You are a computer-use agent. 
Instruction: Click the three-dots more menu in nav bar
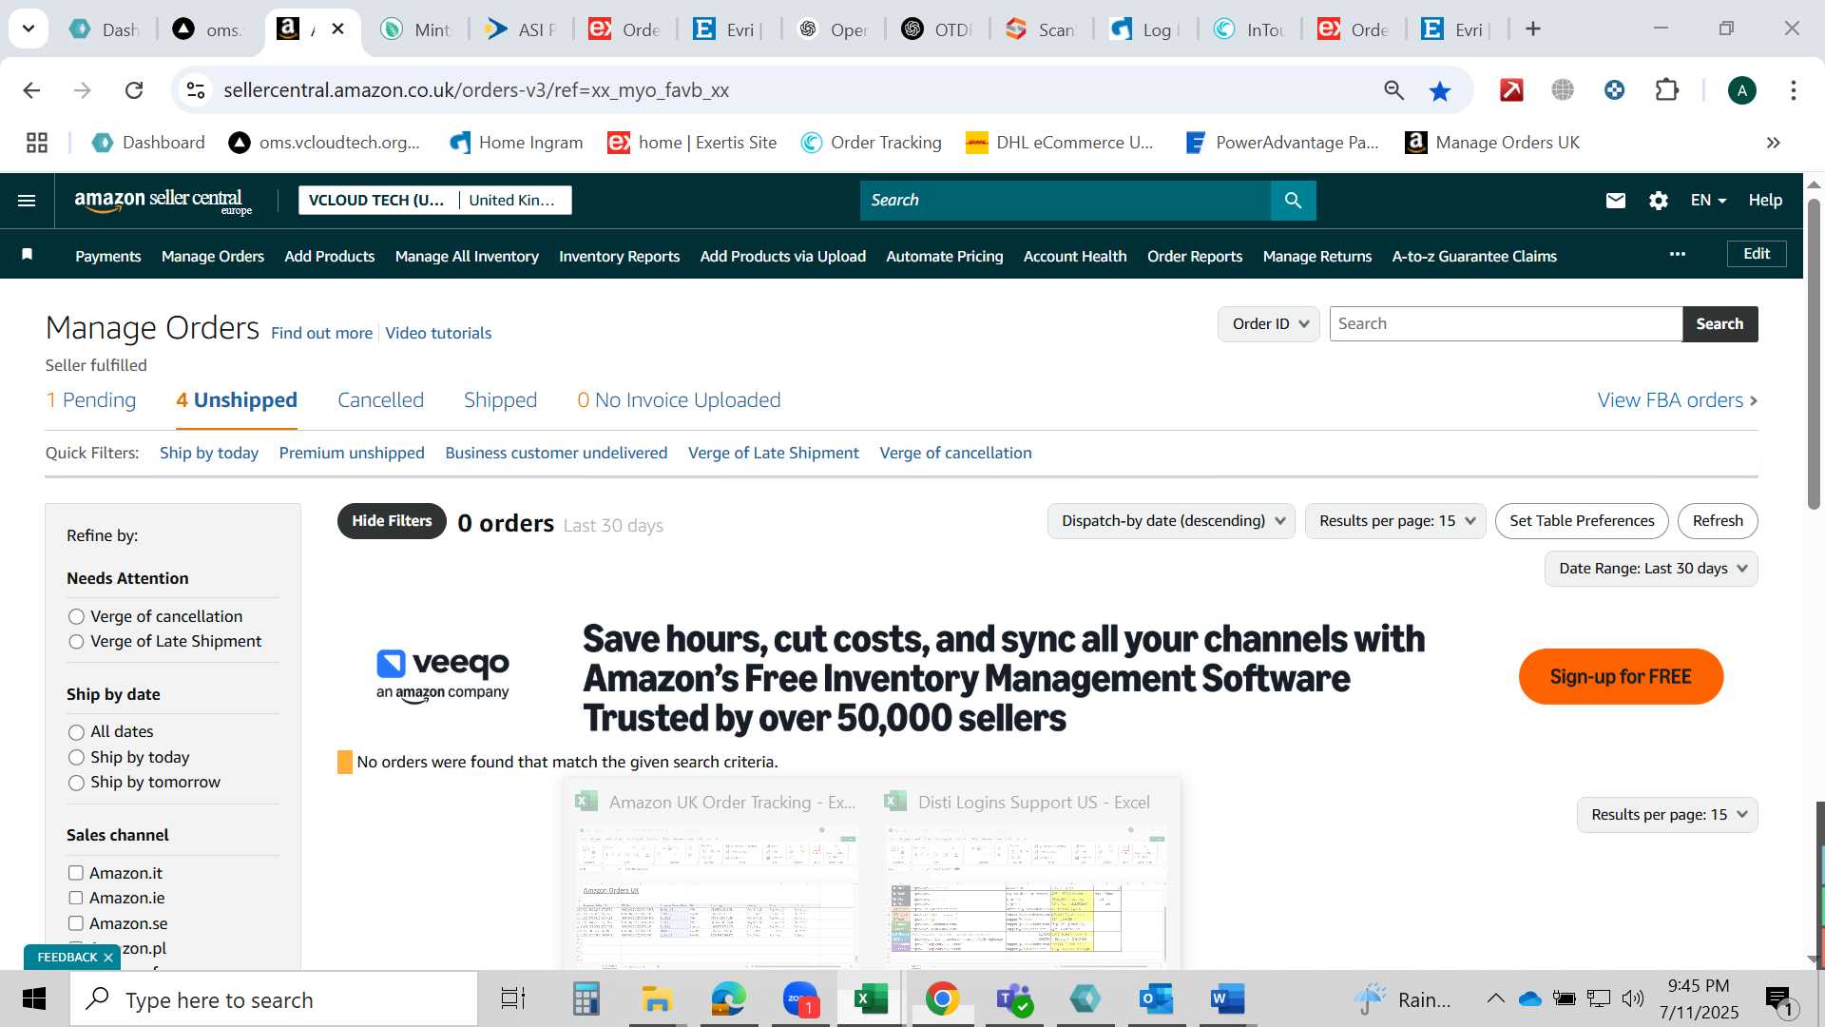pyautogui.click(x=1678, y=254)
